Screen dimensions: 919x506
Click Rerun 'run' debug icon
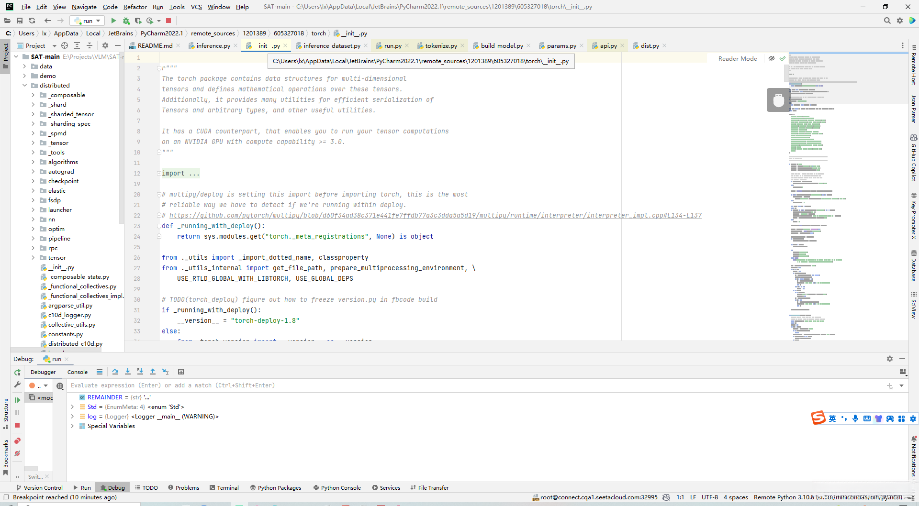(x=17, y=372)
